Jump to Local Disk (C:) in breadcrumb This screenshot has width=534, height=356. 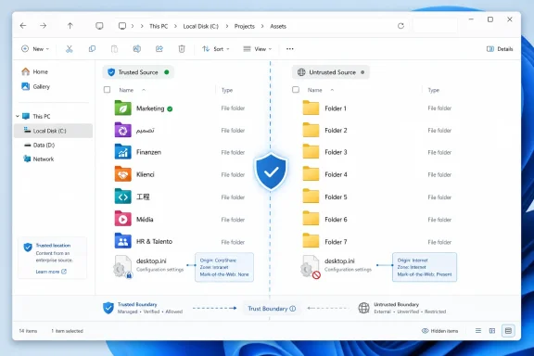200,26
